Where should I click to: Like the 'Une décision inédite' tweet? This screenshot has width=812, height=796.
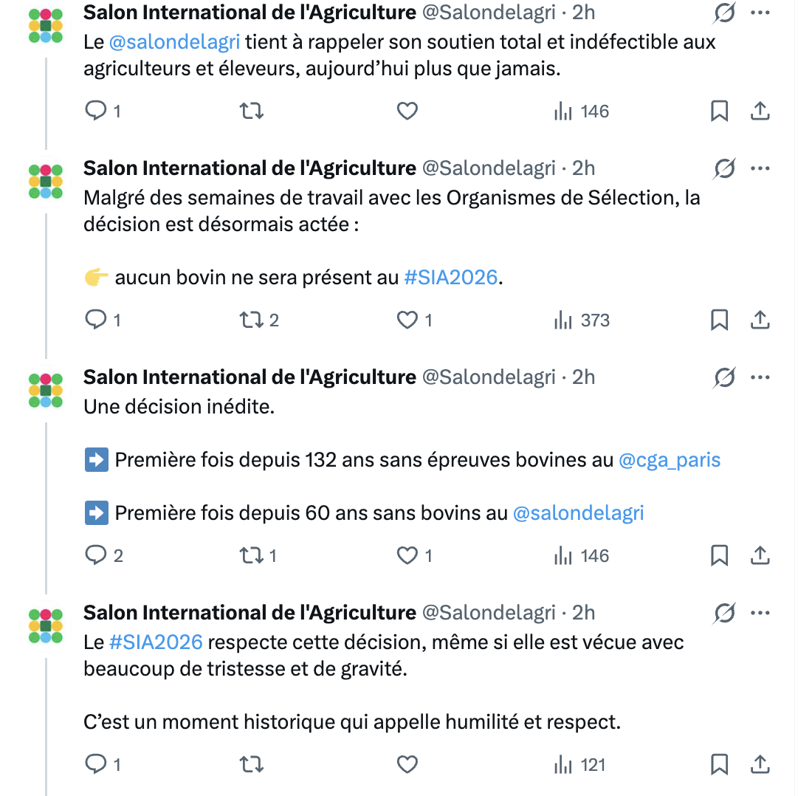(407, 555)
